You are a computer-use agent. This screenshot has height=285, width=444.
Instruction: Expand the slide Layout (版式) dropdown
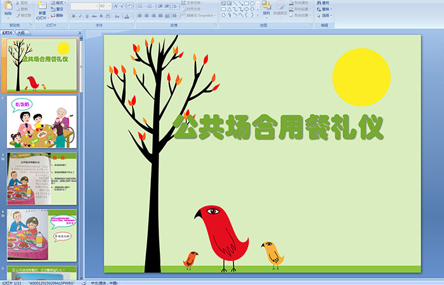point(60,3)
